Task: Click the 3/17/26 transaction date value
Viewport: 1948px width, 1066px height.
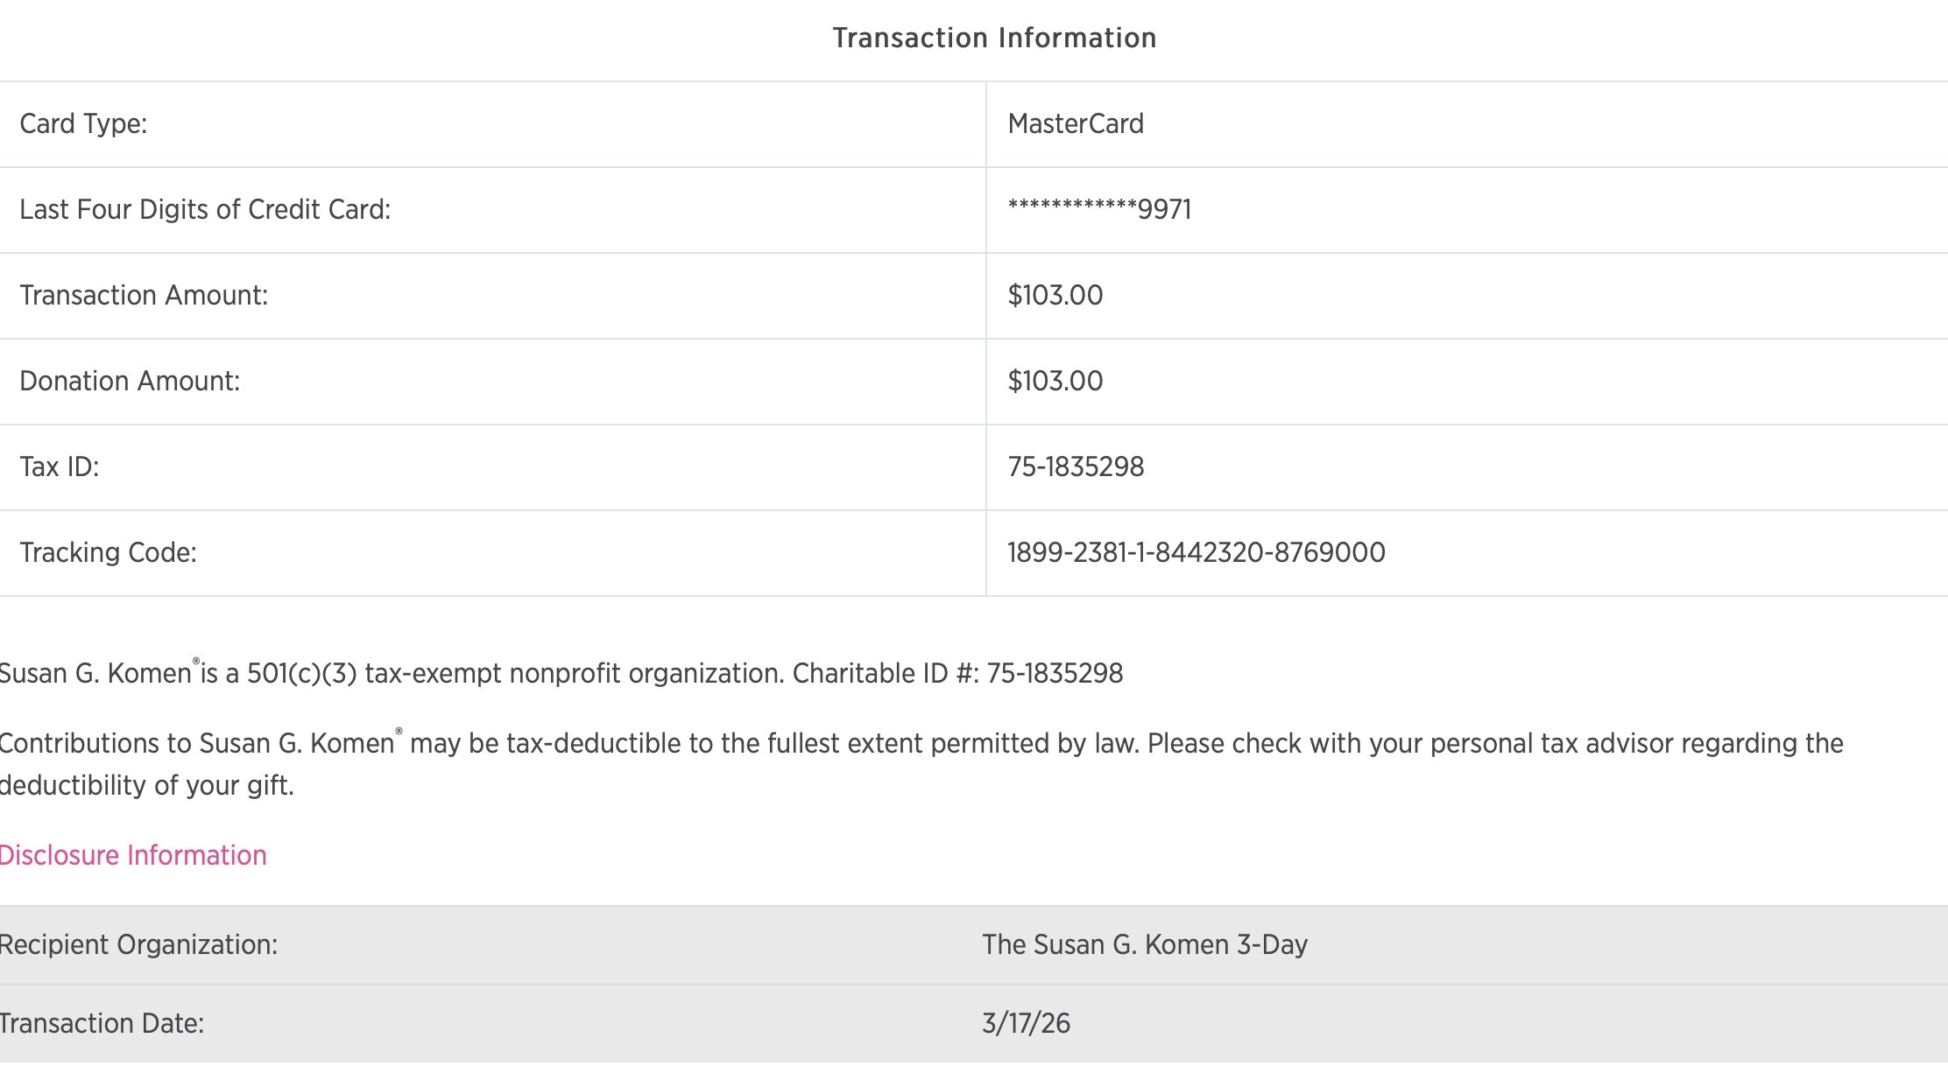Action: pos(1026,1024)
